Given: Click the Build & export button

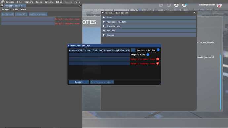Looking at the screenshot, I should pos(38,14).
